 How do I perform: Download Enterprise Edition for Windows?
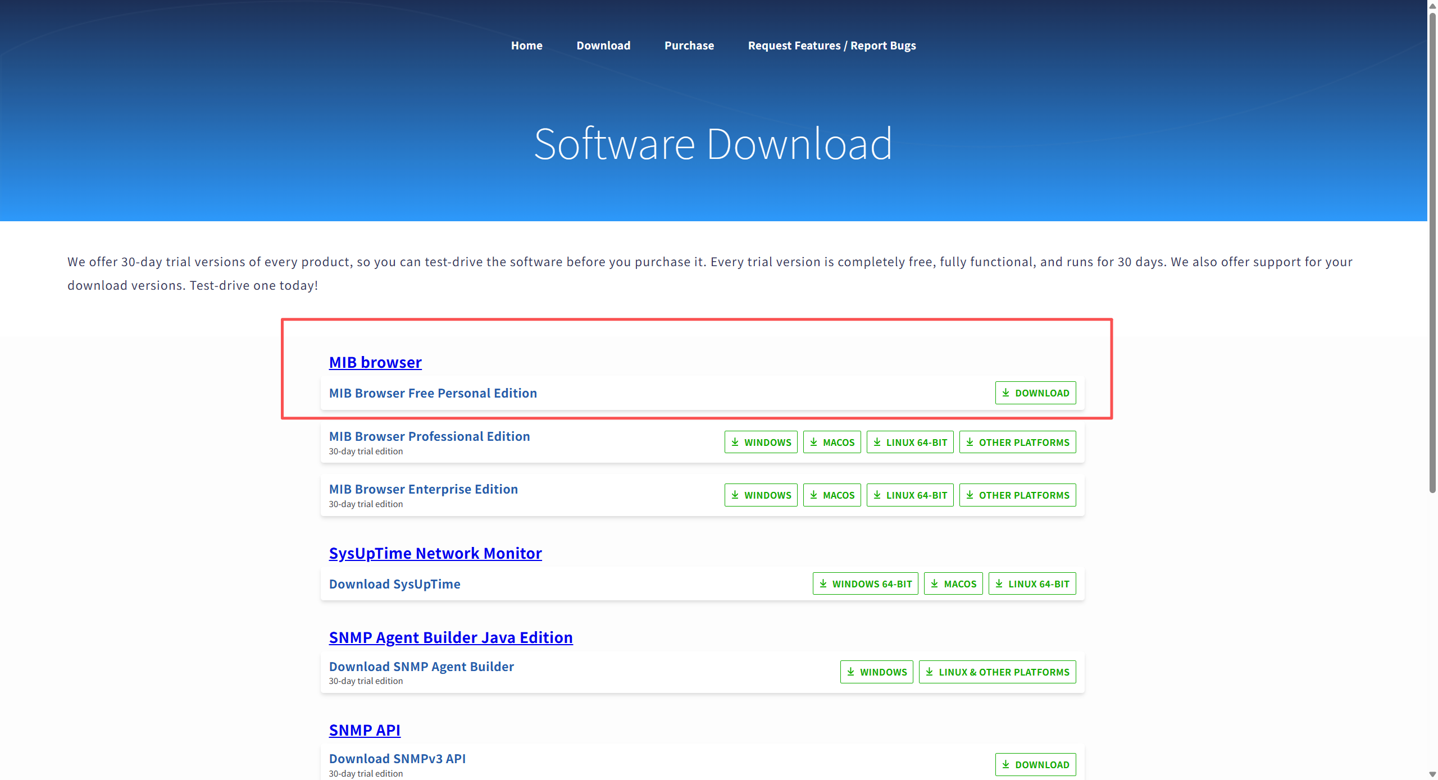pyautogui.click(x=761, y=495)
